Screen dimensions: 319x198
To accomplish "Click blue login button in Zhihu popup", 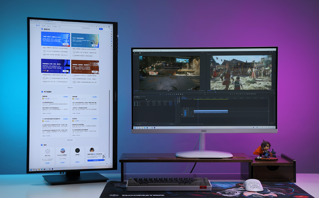I will click(x=96, y=160).
